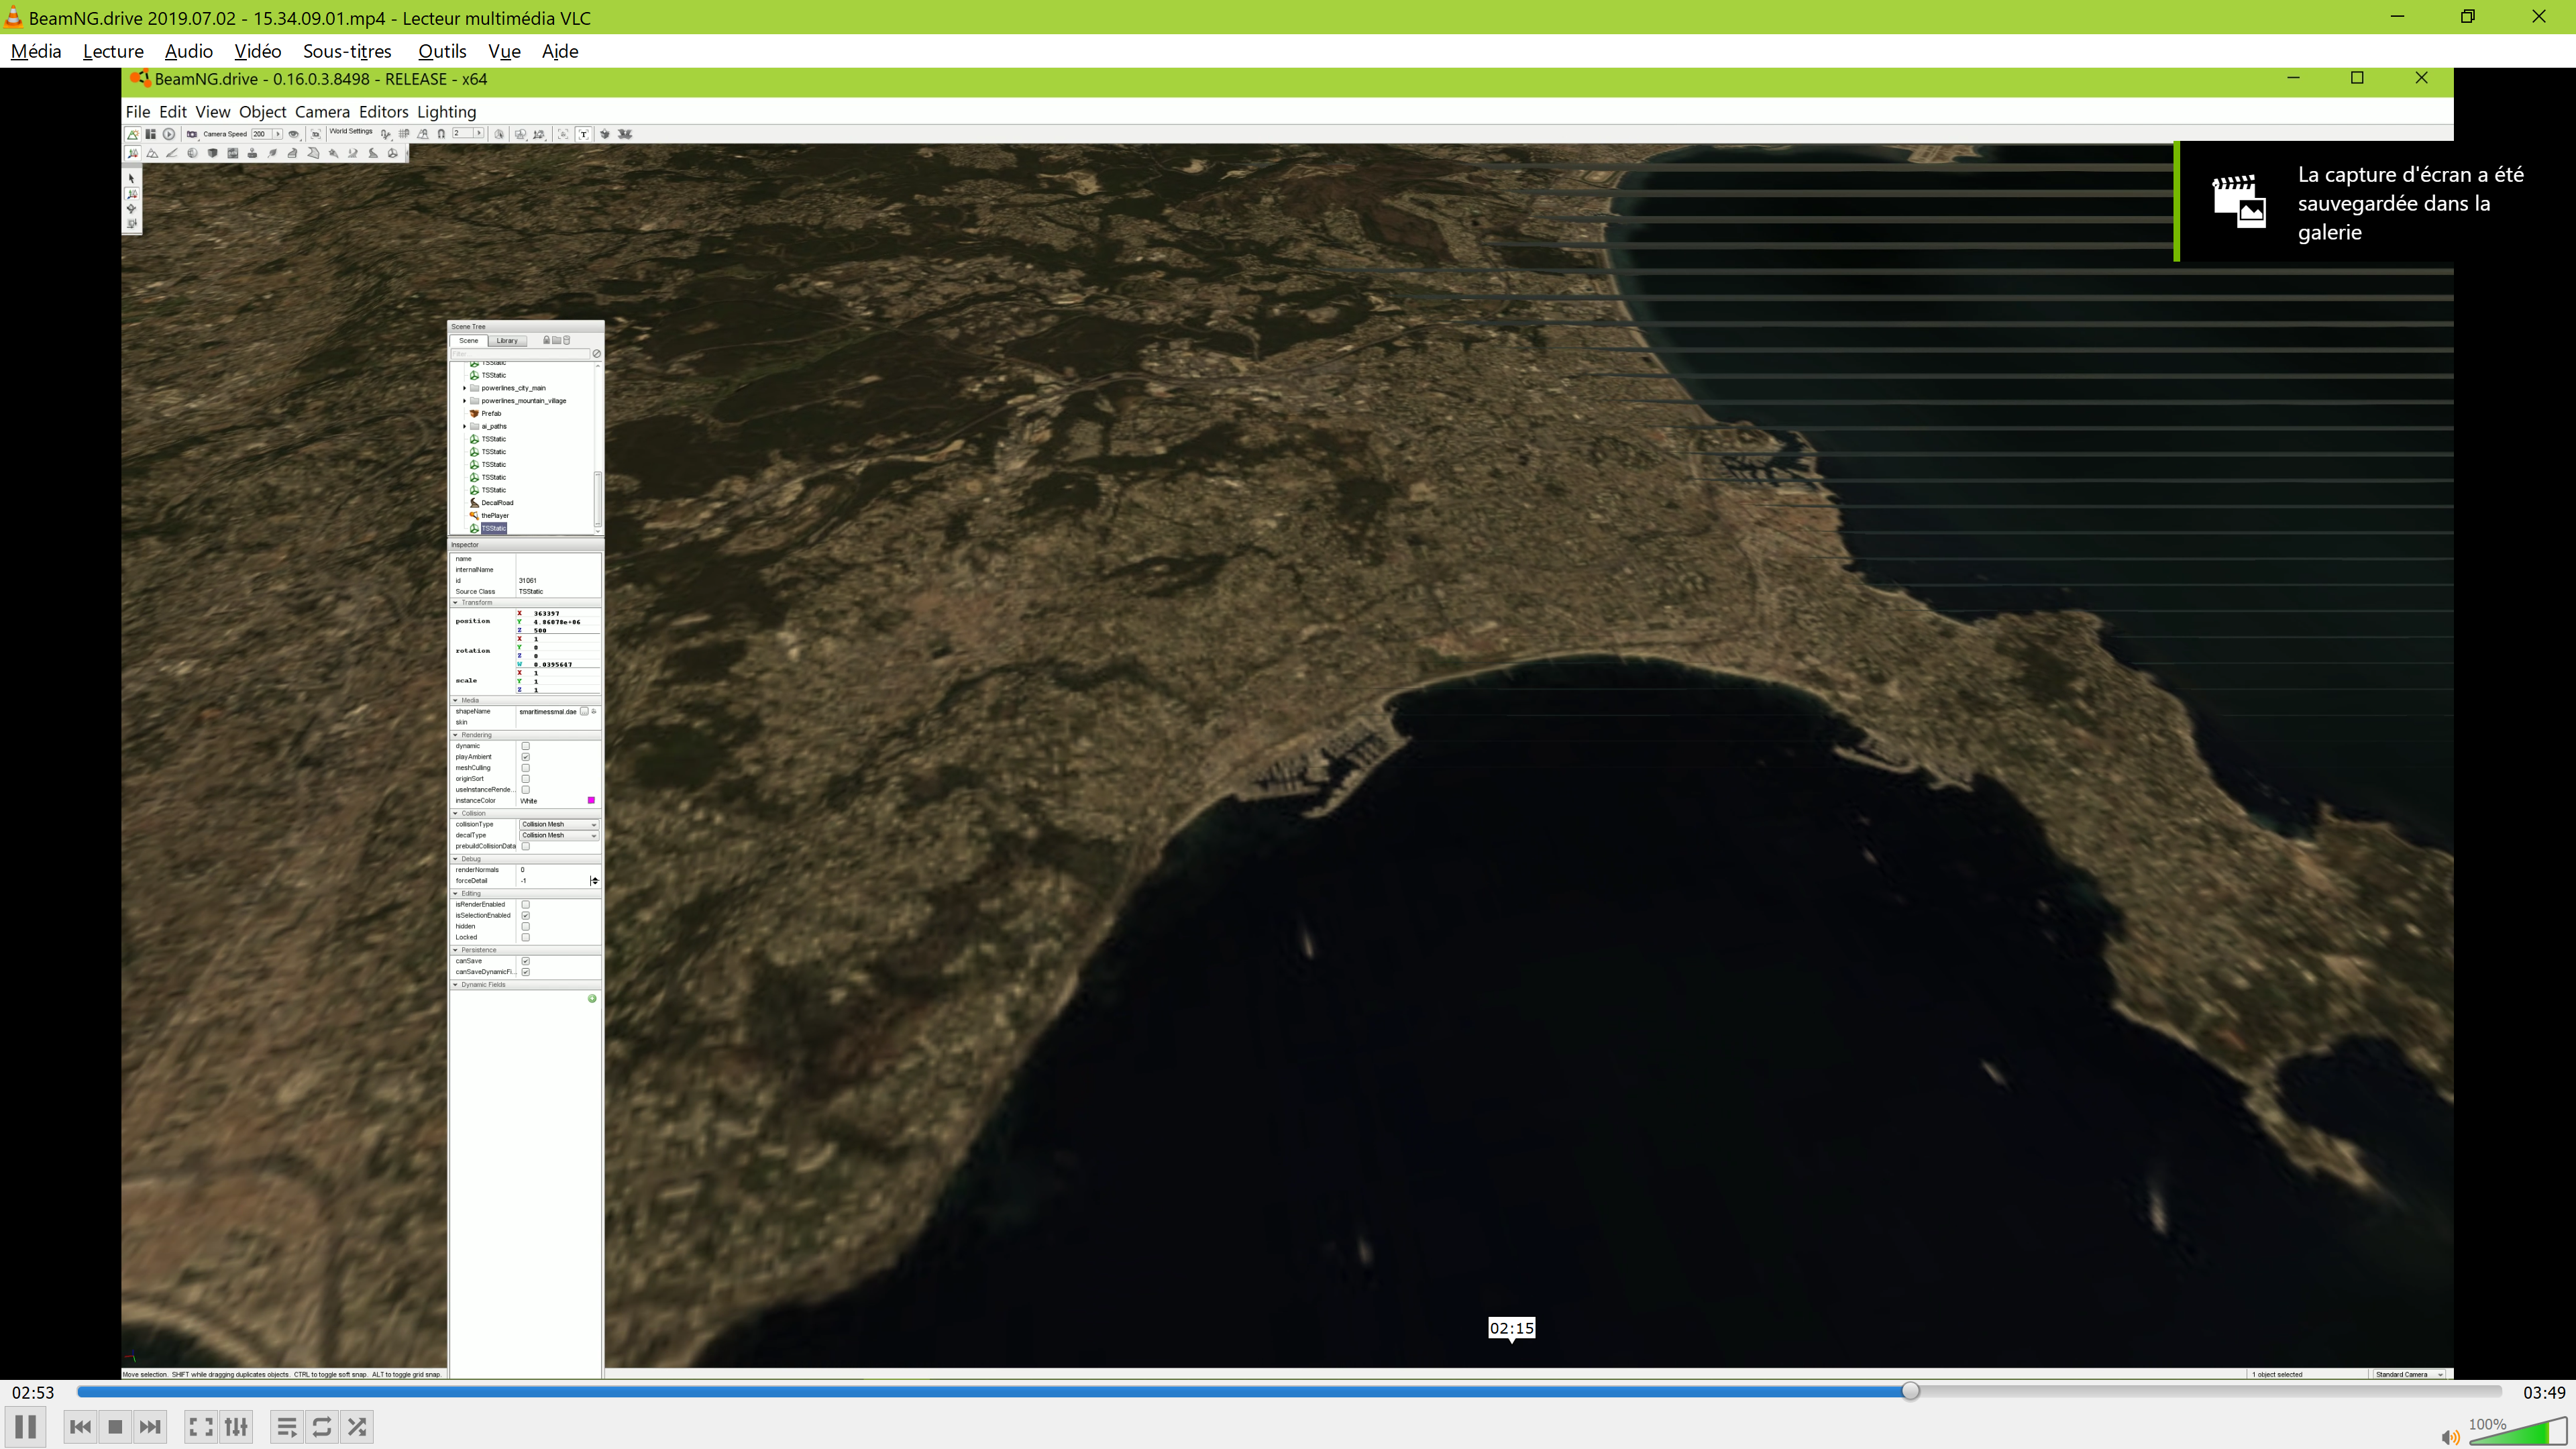
Task: Open BeamNG Editors menu
Action: (384, 112)
